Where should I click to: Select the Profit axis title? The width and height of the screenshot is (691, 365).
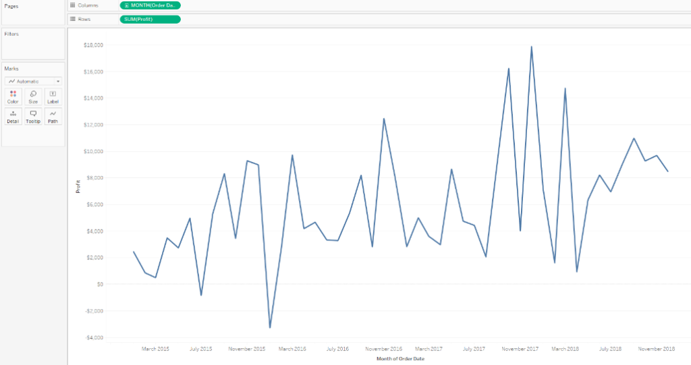pos(78,186)
